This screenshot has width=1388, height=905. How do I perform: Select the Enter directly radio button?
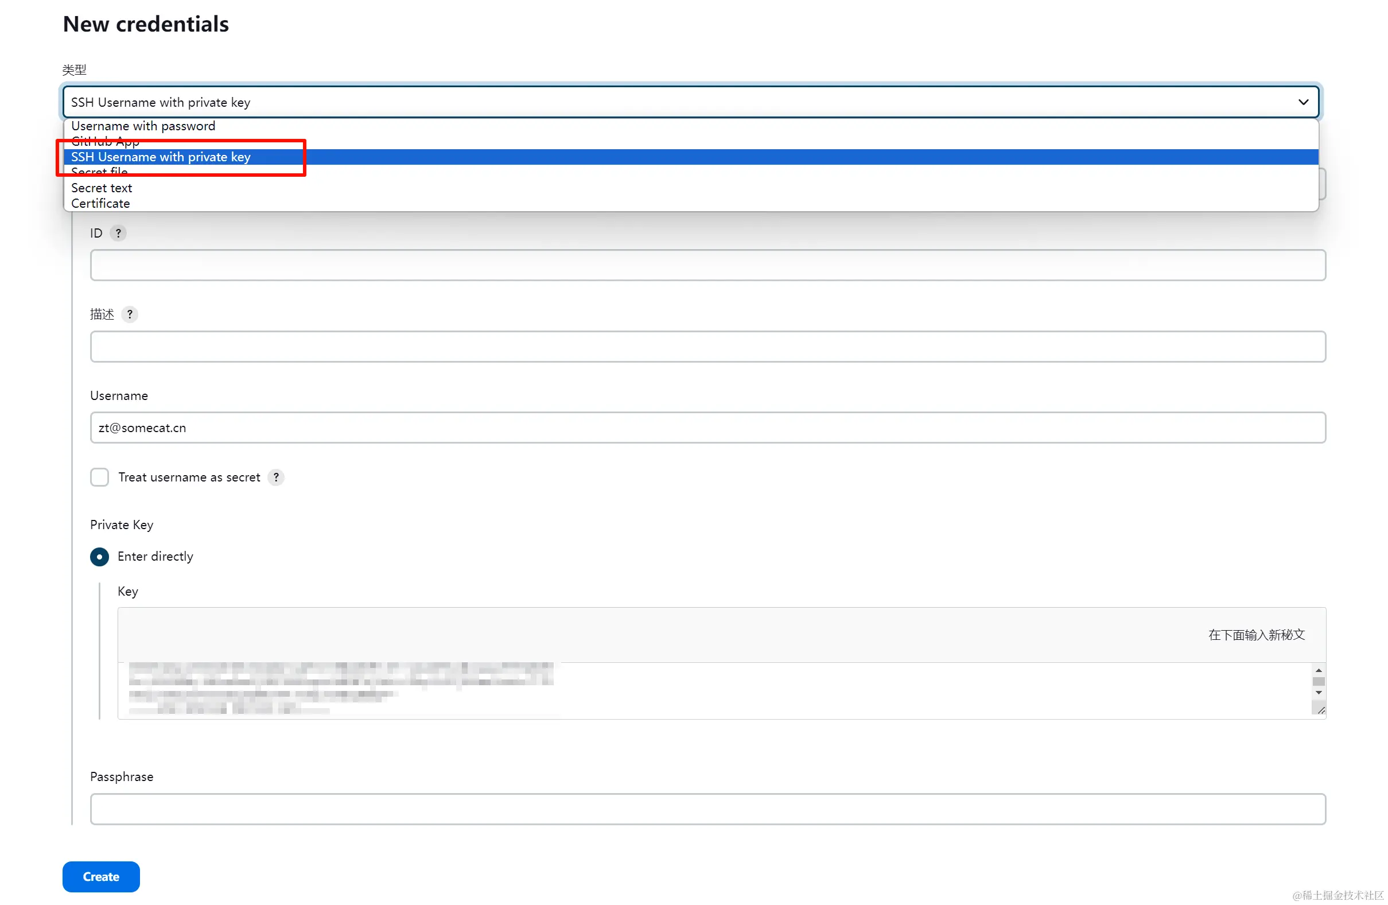99,556
